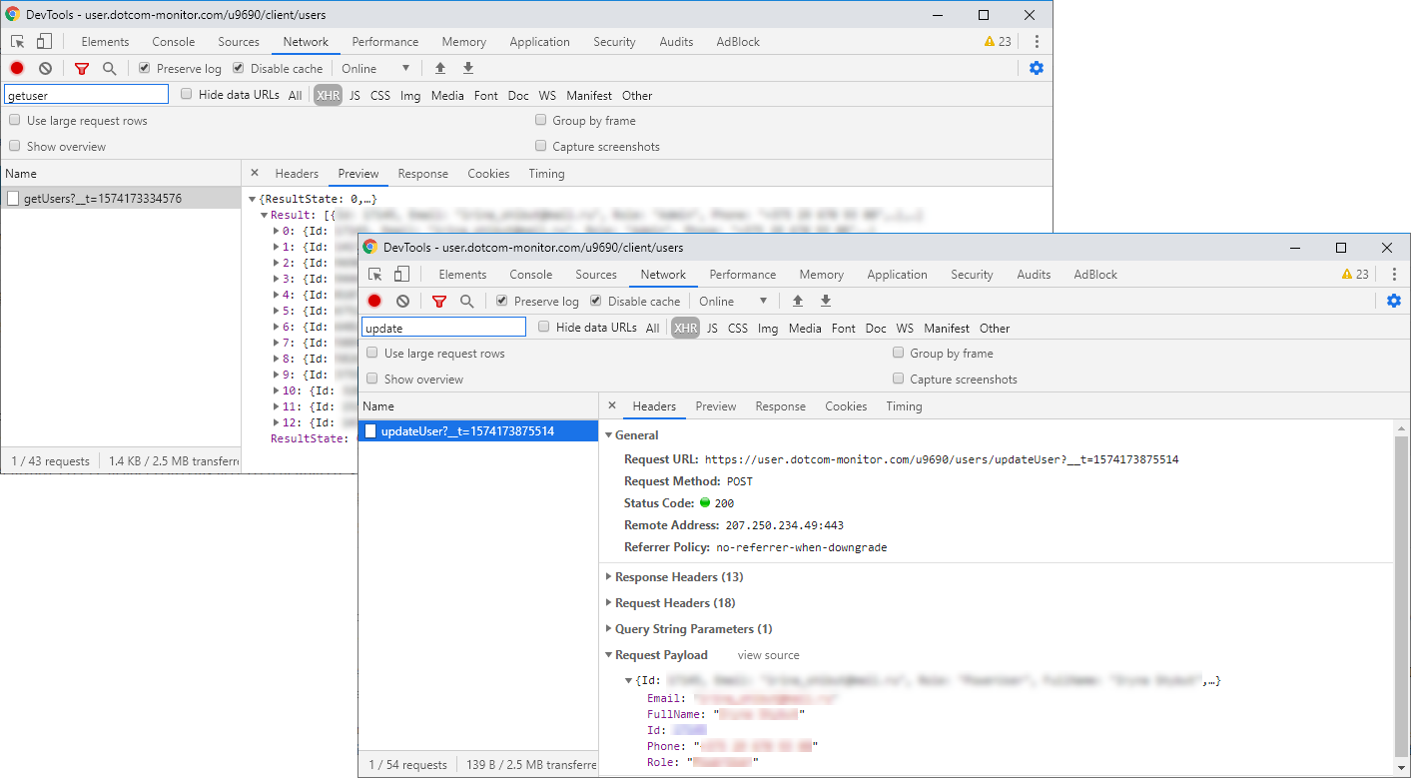Click the view source link
This screenshot has height=778, width=1411.
(768, 655)
